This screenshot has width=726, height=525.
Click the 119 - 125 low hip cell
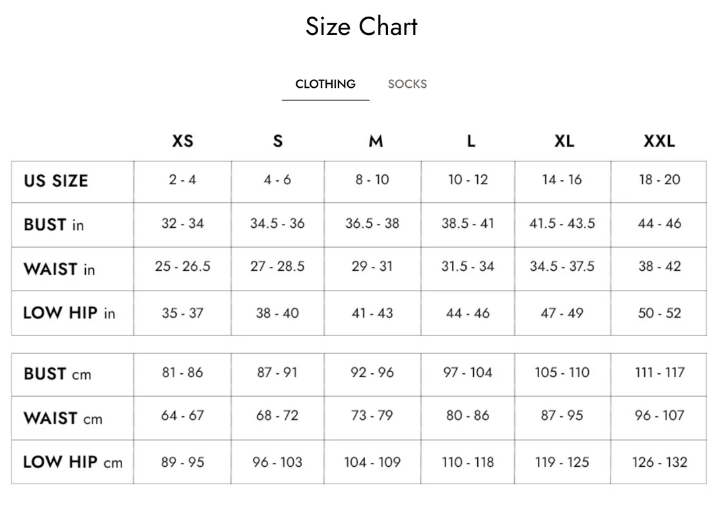coord(562,462)
